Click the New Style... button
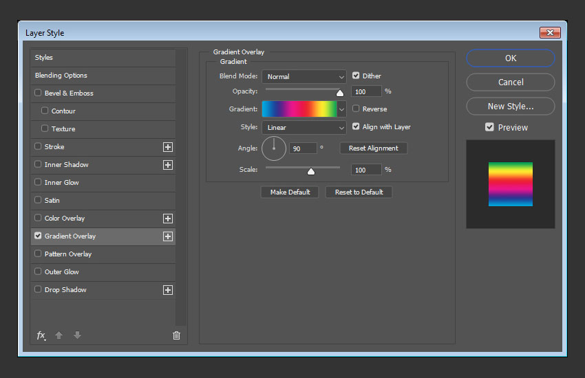 click(x=511, y=107)
